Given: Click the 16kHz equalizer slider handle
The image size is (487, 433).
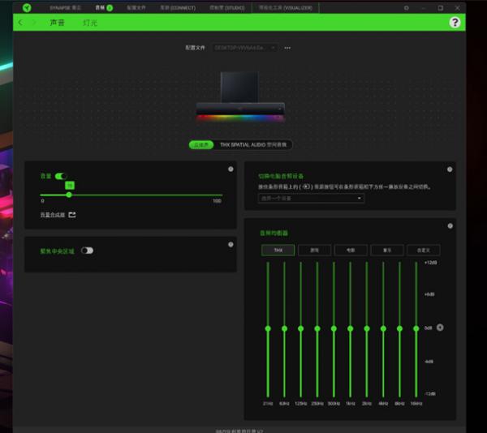Looking at the screenshot, I should [x=416, y=328].
